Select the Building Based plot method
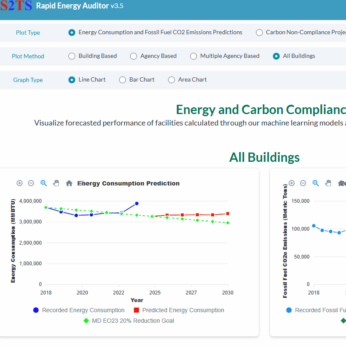This screenshot has width=346, height=346. [72, 56]
